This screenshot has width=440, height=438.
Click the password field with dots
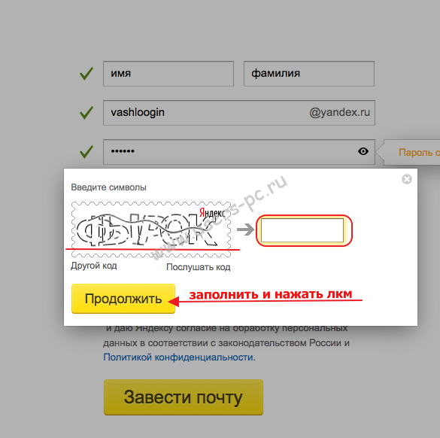click(239, 151)
